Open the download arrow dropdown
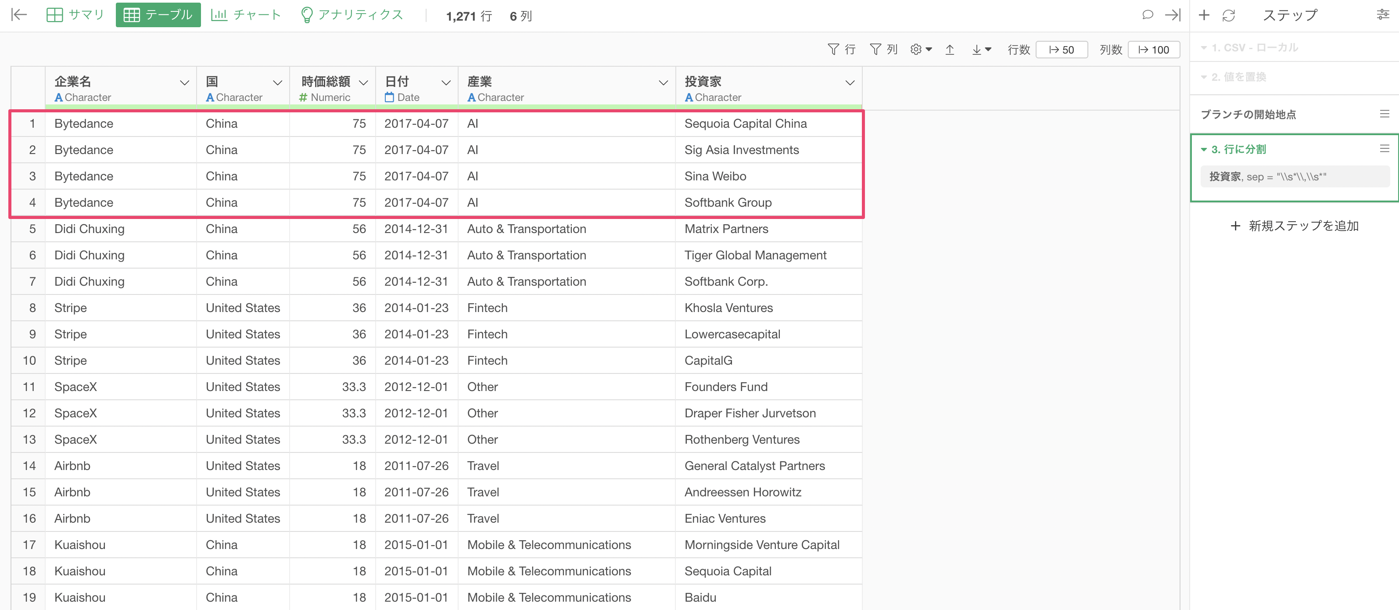 pyautogui.click(x=981, y=50)
